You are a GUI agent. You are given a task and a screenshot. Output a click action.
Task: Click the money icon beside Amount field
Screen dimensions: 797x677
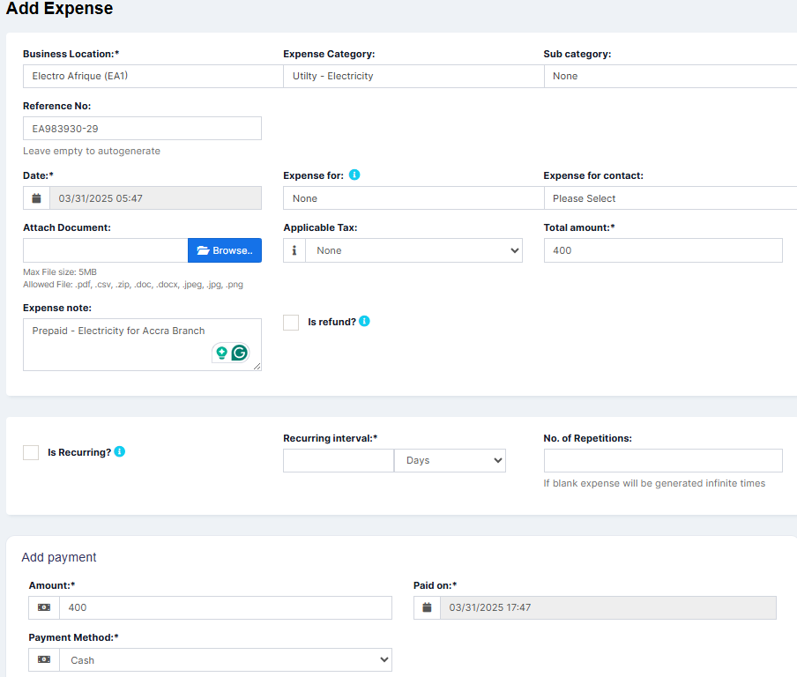[x=44, y=608]
